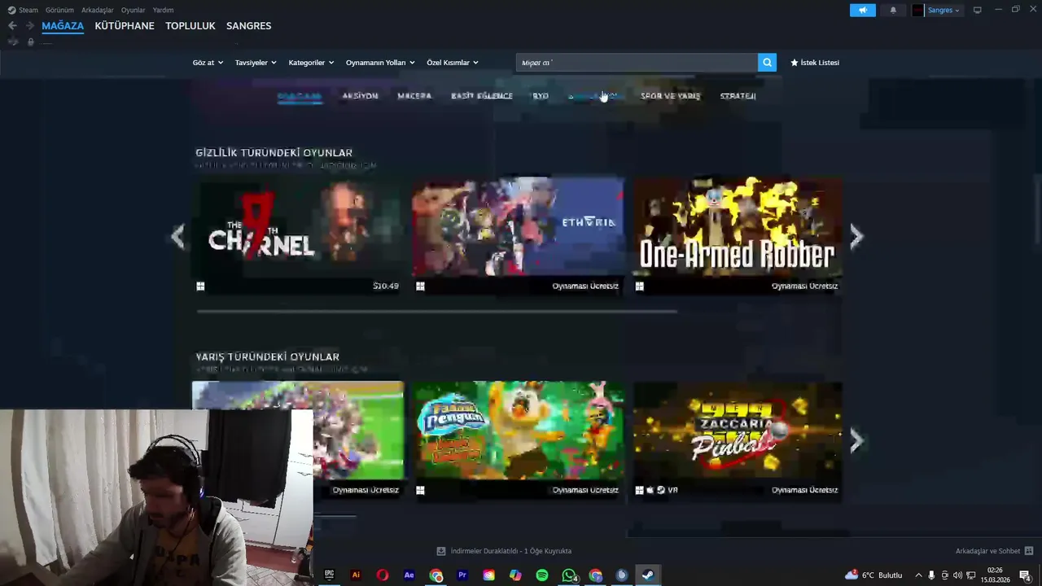The height and width of the screenshot is (586, 1042).
Task: Open Ethyrial game card
Action: (x=518, y=236)
